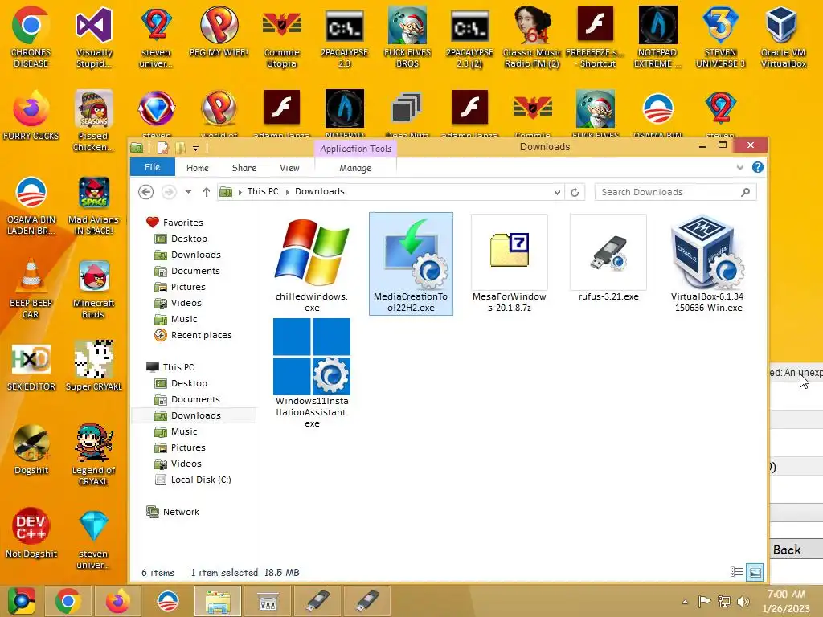The image size is (823, 617).
Task: Switch to details view layout
Action: click(x=736, y=572)
